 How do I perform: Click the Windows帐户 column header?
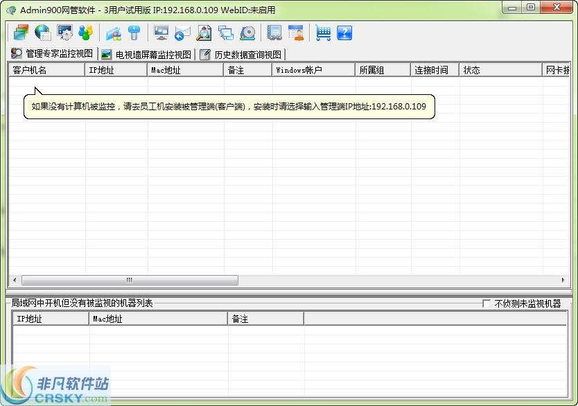(314, 70)
